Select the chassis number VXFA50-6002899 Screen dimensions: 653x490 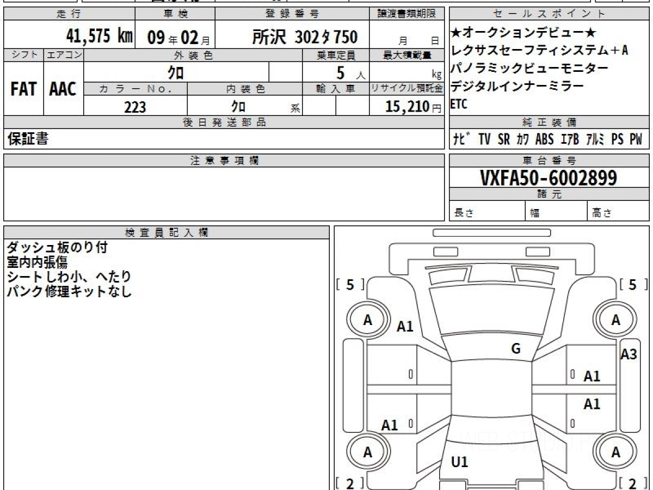pyautogui.click(x=549, y=177)
